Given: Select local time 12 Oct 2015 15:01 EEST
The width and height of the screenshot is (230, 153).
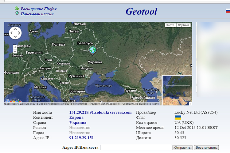Looking at the screenshot, I should point(196,128).
